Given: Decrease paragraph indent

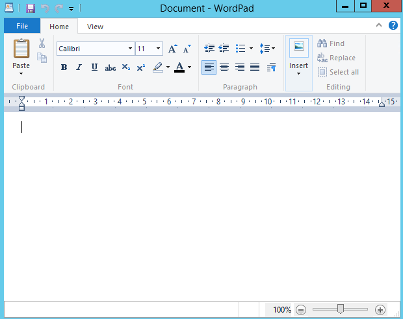Looking at the screenshot, I should (209, 48).
